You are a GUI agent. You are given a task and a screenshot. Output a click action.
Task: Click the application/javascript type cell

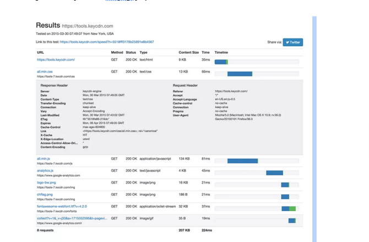coord(155,159)
